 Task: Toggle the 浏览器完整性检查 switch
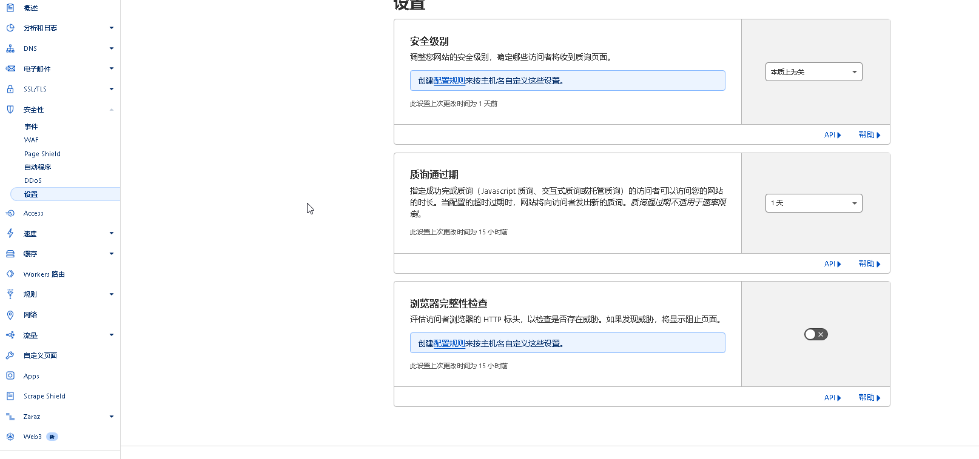(x=815, y=334)
